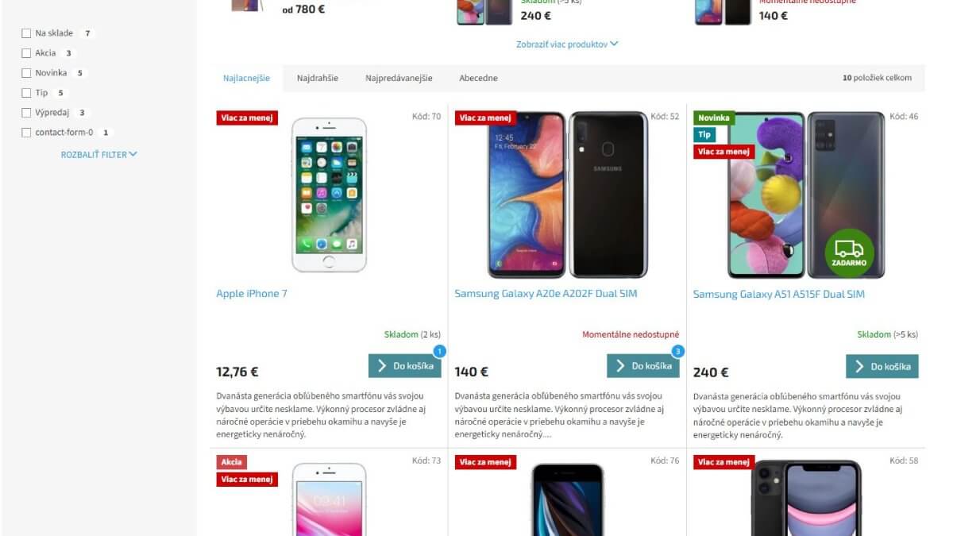
Task: Click the Apple iPhone 7 product image
Action: (x=329, y=195)
